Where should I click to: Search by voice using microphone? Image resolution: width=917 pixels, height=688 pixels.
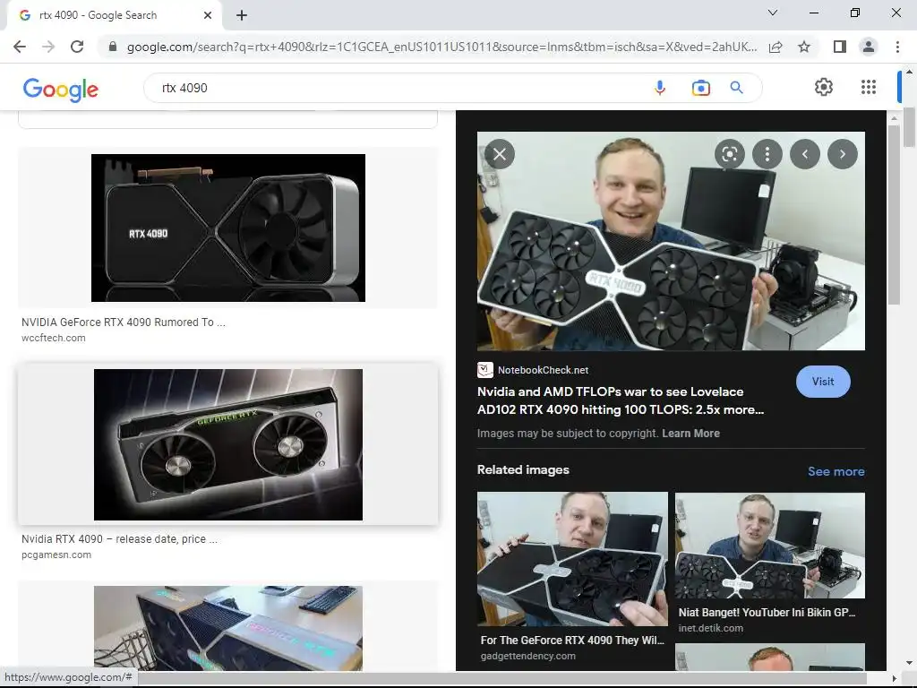click(660, 88)
